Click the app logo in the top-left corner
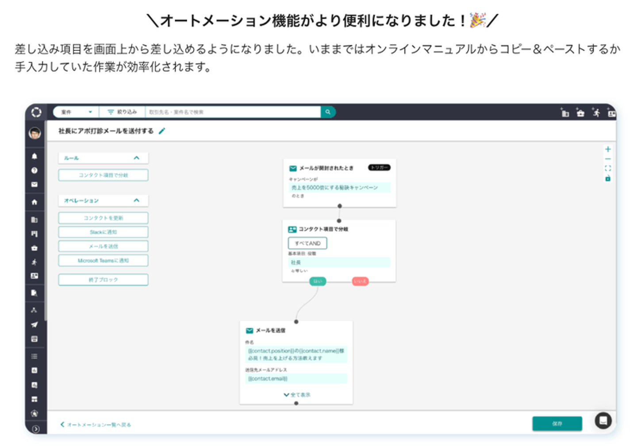Viewport: 637px width, 446px height. pos(36,112)
